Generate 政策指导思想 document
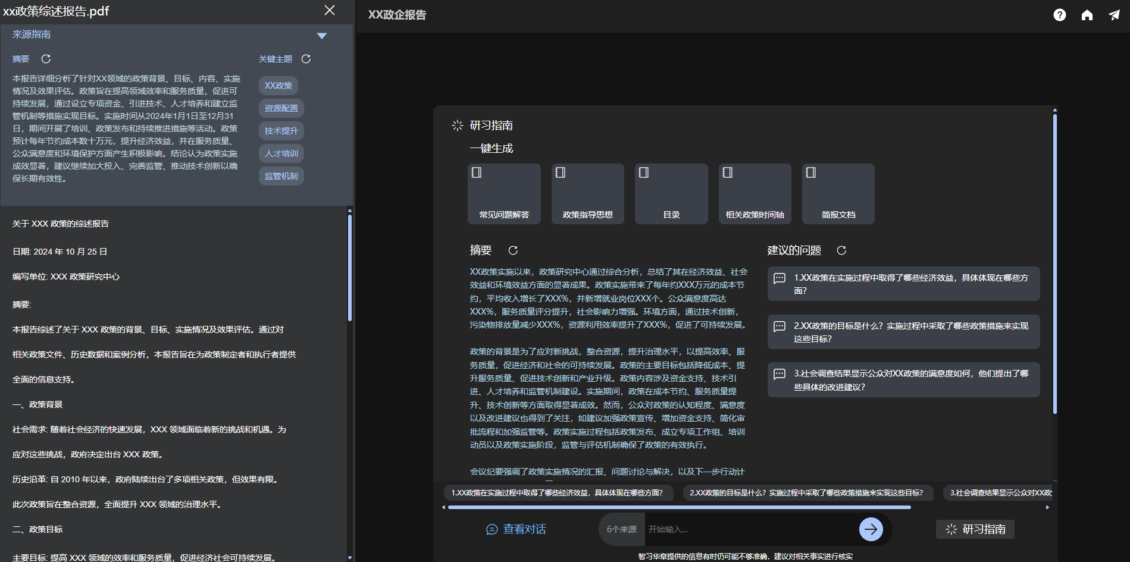The image size is (1130, 562). coord(588,194)
